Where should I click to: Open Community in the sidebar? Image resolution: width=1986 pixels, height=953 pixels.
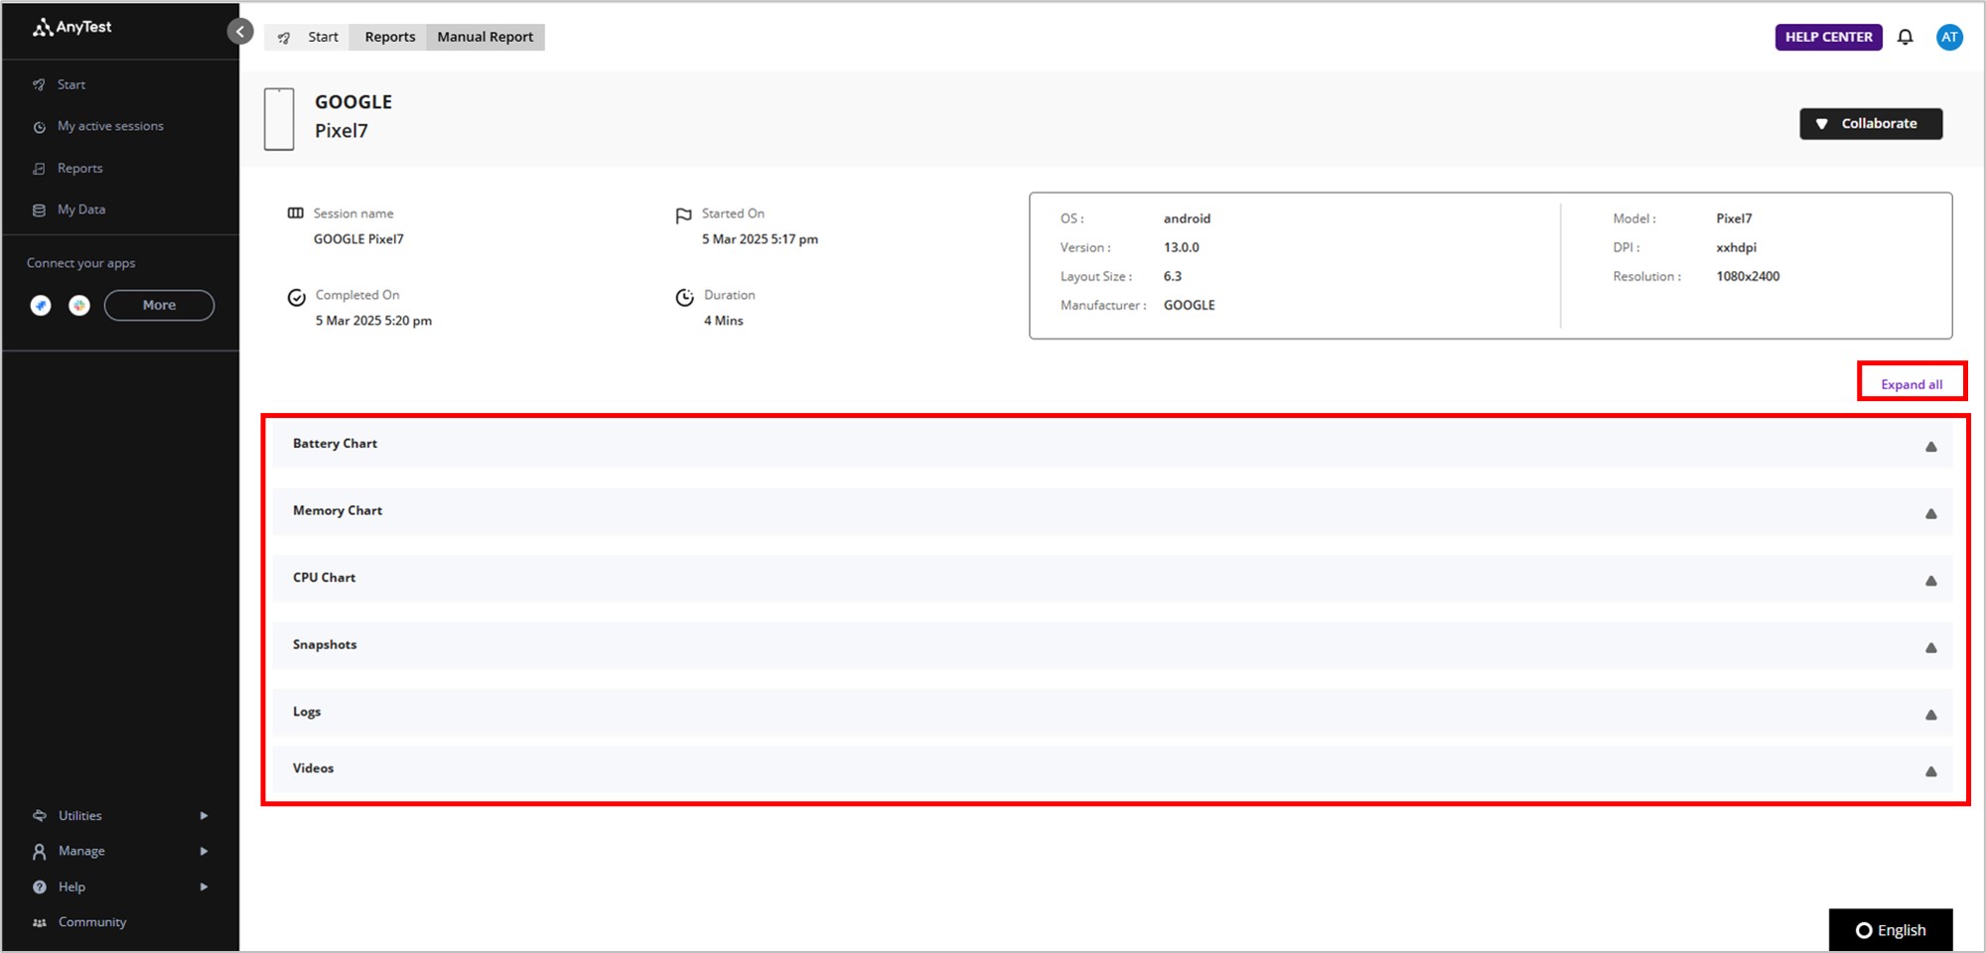coord(92,922)
